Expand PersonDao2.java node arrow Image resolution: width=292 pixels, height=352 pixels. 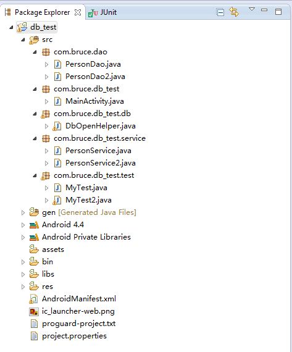[46, 77]
